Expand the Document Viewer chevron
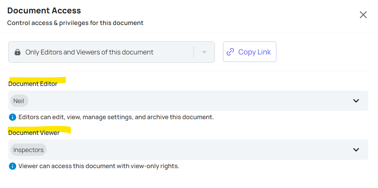This screenshot has width=378, height=188. [x=356, y=150]
